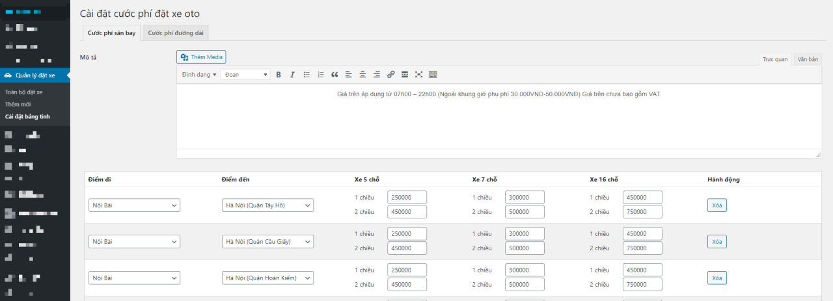Image resolution: width=833 pixels, height=301 pixels.
Task: Toggle bold formatting in the editor
Action: coord(278,75)
